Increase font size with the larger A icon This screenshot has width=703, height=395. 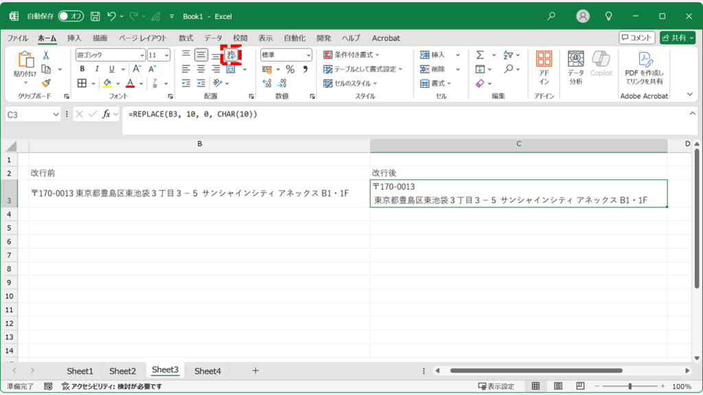tap(137, 69)
